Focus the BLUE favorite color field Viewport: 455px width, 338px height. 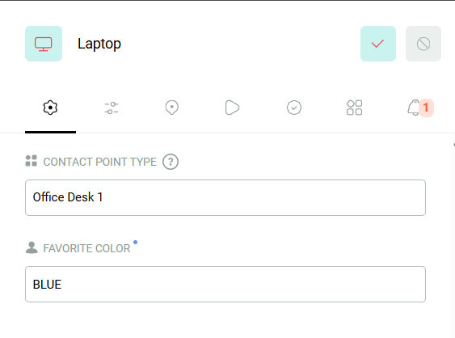pos(225,285)
